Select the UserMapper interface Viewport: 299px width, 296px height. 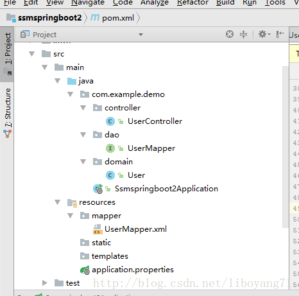(x=151, y=148)
